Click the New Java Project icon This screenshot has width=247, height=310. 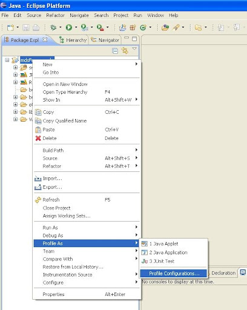coord(122,27)
